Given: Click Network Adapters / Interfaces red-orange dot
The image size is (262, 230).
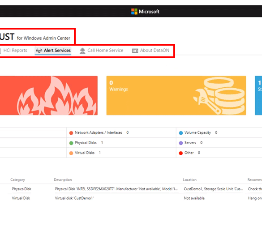Looking at the screenshot, I should pyautogui.click(x=71, y=133).
